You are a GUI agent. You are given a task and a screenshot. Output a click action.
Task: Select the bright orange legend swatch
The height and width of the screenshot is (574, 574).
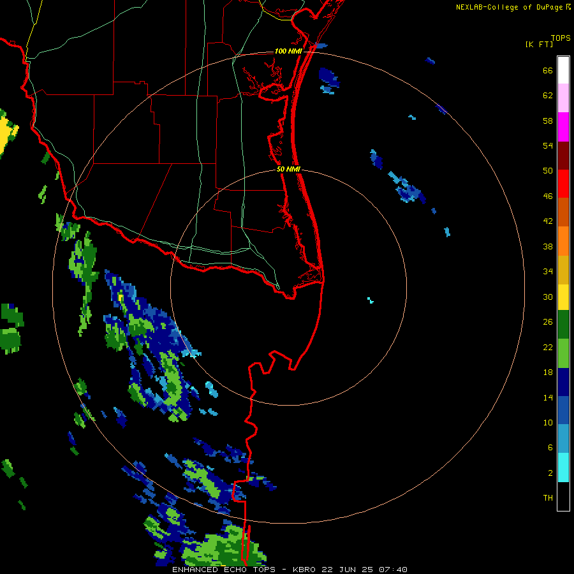pyautogui.click(x=563, y=241)
